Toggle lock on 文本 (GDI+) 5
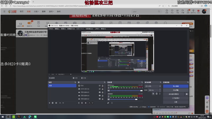Image resolution: width=212 pixels, height=119 pixels. (x=103, y=92)
